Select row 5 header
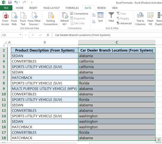The width and height of the screenshot is (162, 144). click(4, 67)
